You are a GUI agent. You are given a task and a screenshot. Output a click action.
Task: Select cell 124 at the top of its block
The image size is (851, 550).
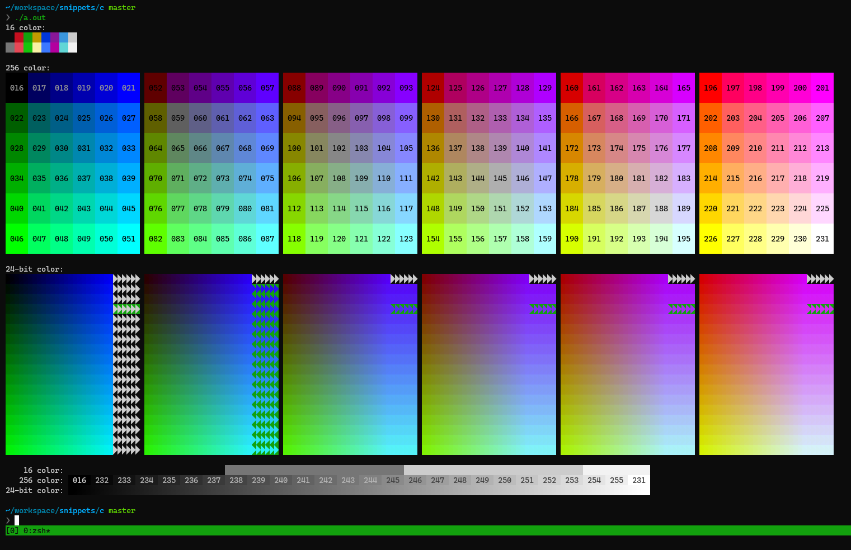[x=433, y=88]
